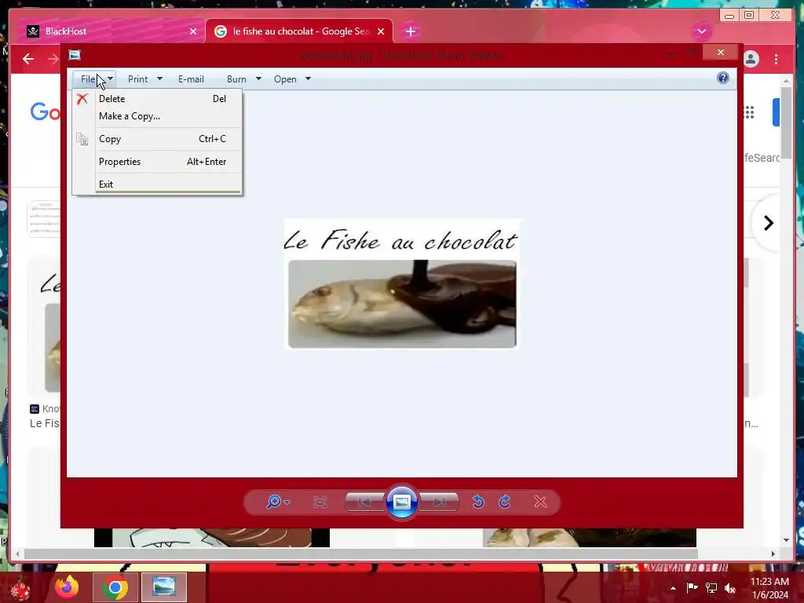
Task: Click the scroll up arrow in Chrome
Action: coord(787,81)
